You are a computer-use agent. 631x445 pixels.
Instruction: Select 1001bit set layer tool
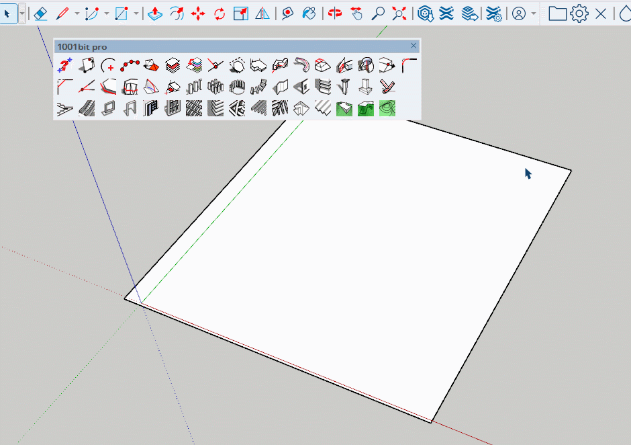click(x=173, y=65)
